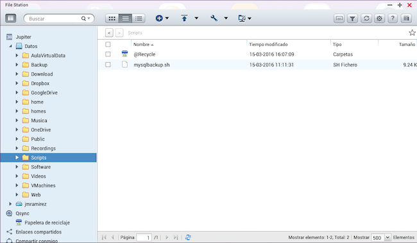Refresh using the top toolbar icon
The width and height of the screenshot is (417, 243).
tap(366, 19)
